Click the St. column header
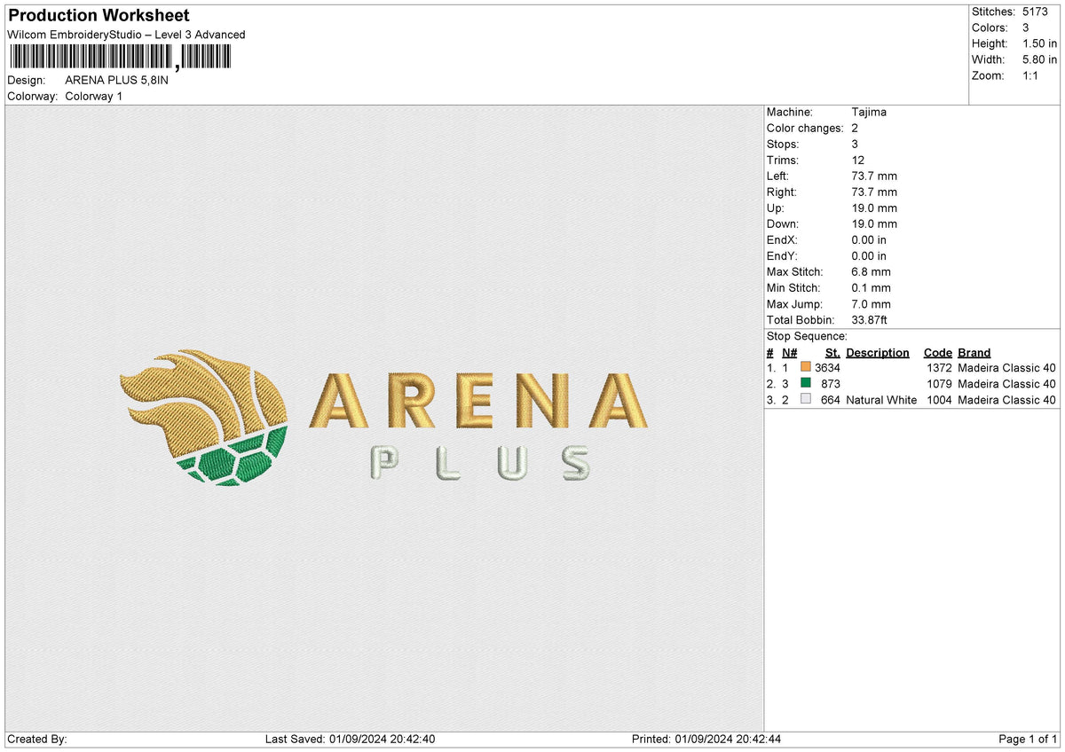Viewport: 1065px width, 752px height. click(832, 352)
